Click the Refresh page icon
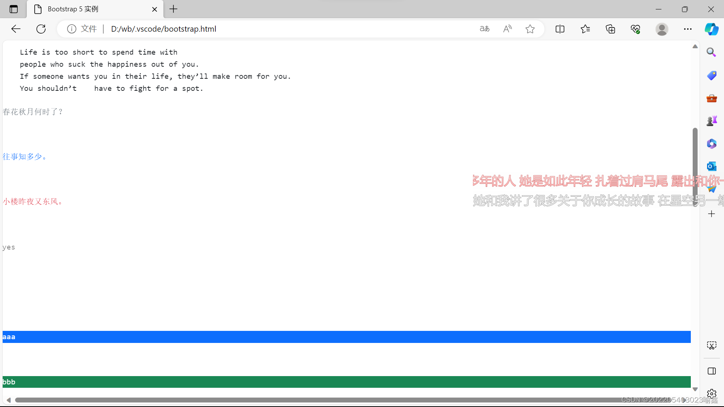The image size is (724, 407). [x=41, y=29]
